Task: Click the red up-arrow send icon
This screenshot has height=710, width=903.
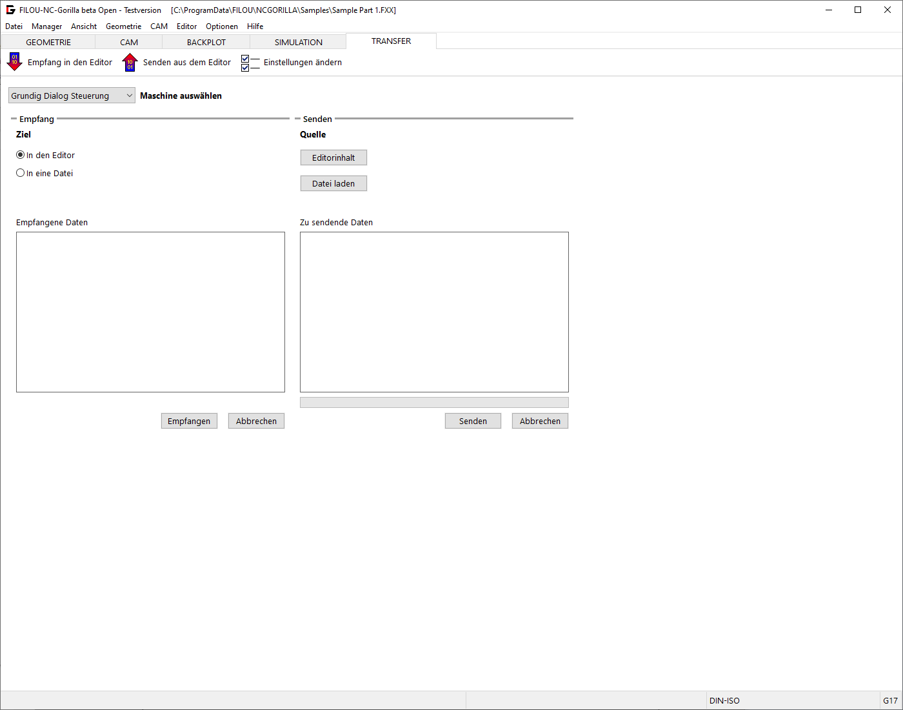Action: tap(130, 62)
